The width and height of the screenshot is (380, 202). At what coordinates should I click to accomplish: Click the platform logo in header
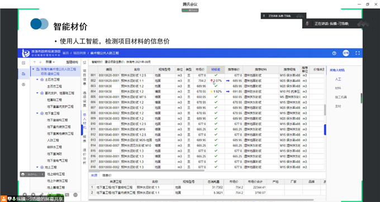coord(26,53)
